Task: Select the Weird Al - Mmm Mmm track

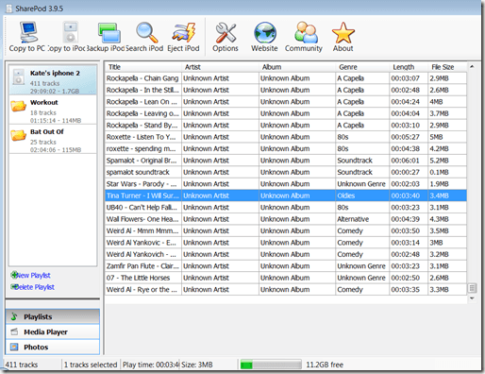Action: tap(286, 231)
